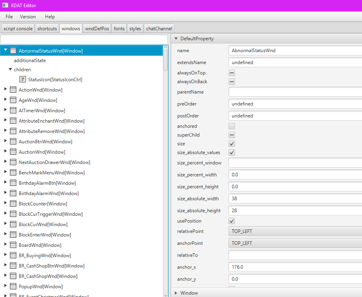Switch to the styles tab
Image resolution: width=362 pixels, height=297 pixels.
135,28
